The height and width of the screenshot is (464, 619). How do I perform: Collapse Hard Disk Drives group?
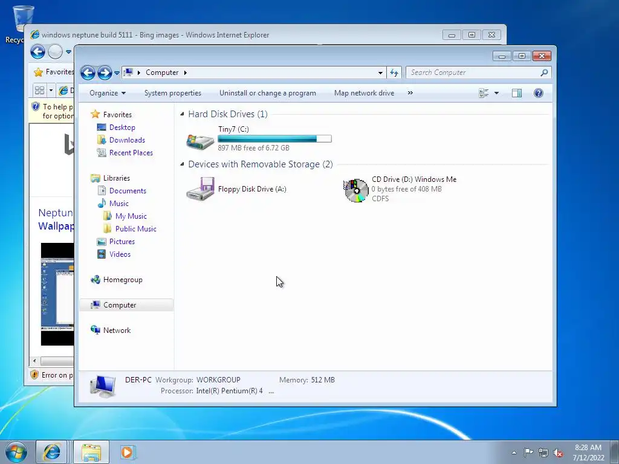182,114
